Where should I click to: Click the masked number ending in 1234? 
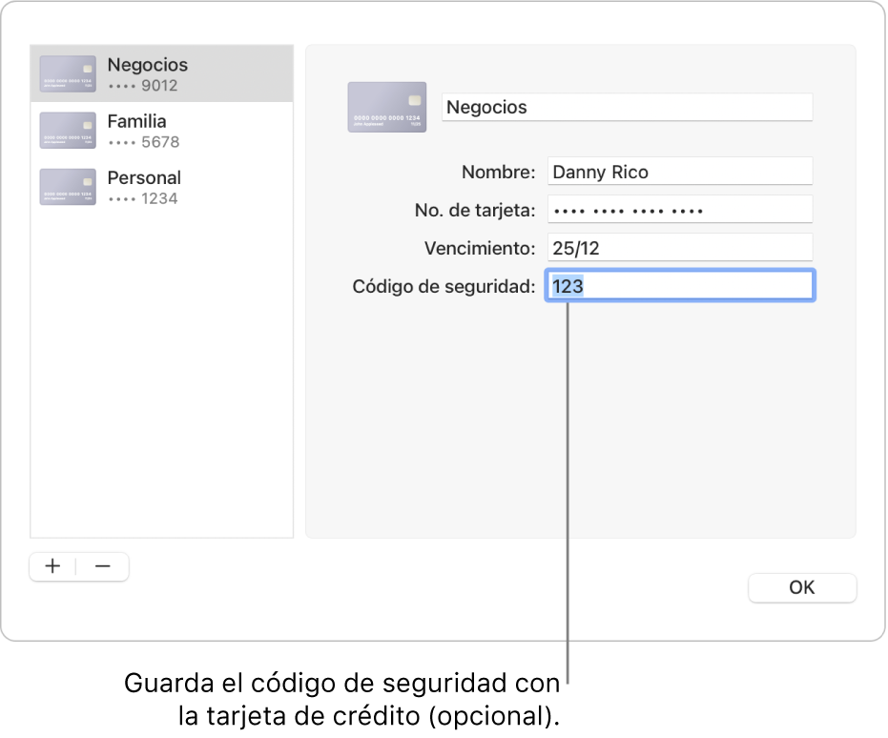tap(143, 198)
